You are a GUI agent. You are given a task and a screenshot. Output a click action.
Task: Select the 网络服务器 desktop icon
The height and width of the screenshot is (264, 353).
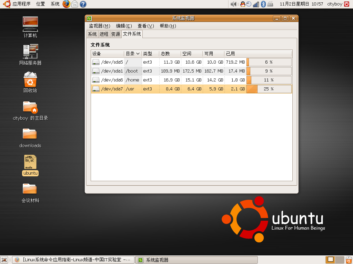click(30, 55)
